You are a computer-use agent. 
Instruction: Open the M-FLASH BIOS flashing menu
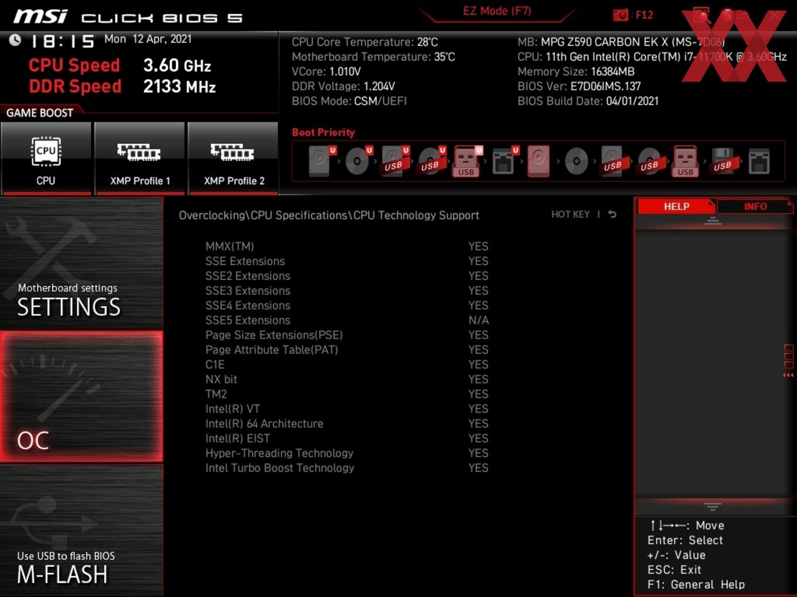(81, 530)
